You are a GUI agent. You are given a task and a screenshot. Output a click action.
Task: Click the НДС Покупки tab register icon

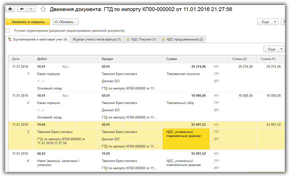tap(128, 39)
